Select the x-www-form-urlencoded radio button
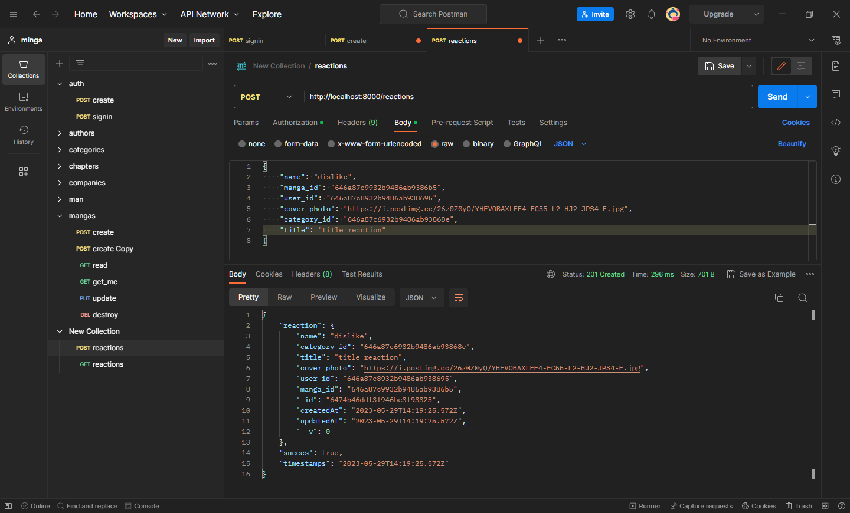Viewport: 850px width, 513px height. (331, 144)
